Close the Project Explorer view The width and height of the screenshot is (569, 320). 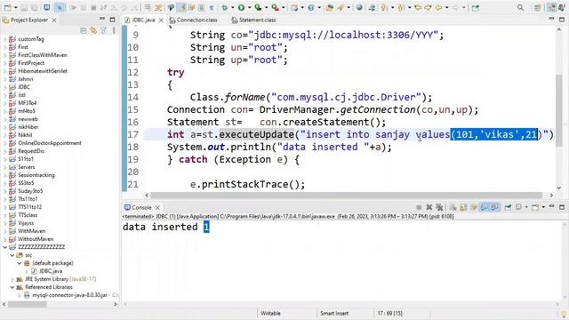(x=54, y=20)
